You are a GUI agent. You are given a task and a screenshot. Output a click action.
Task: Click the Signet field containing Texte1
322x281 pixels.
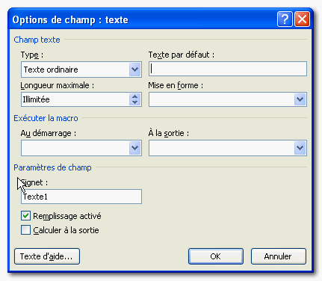click(x=81, y=197)
